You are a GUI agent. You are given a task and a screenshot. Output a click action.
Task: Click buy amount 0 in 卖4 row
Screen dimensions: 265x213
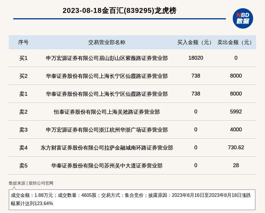(196, 147)
